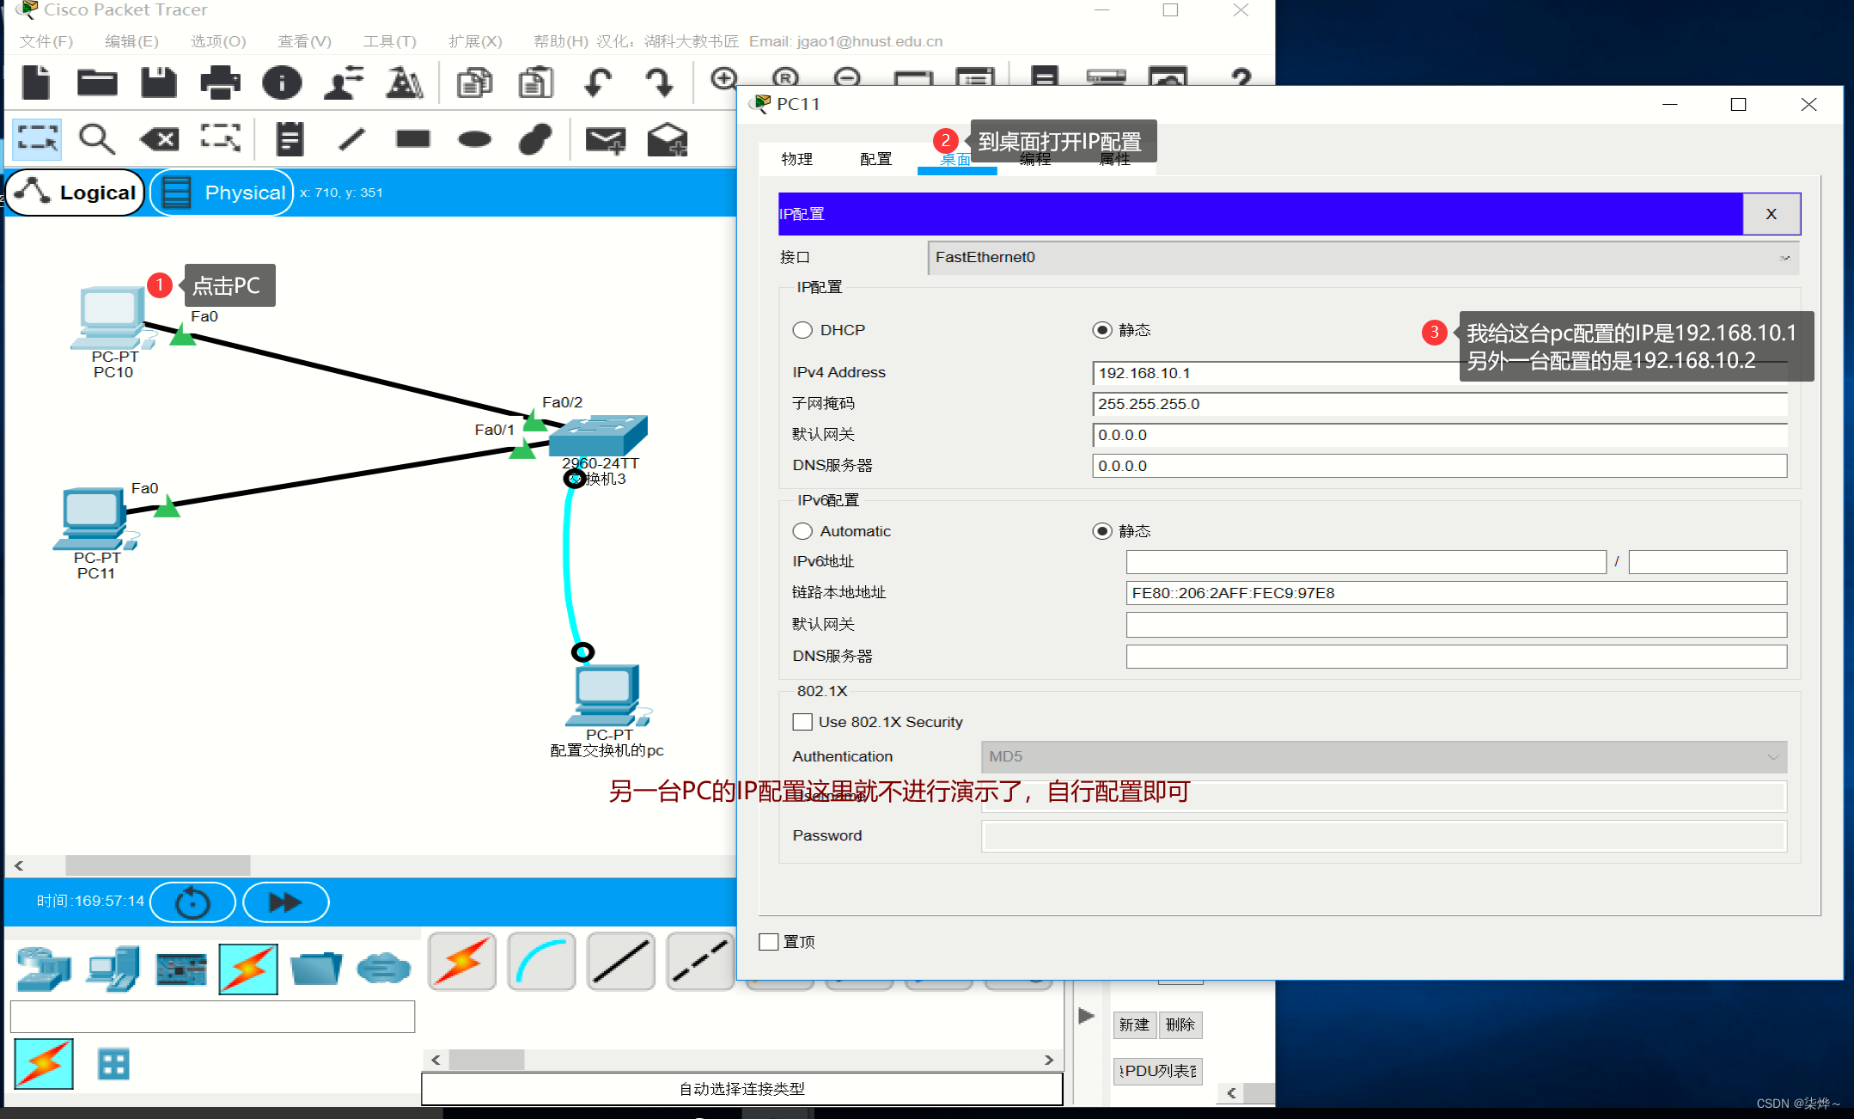This screenshot has height=1119, width=1854.
Task: Redo the last action
Action: pos(659,83)
